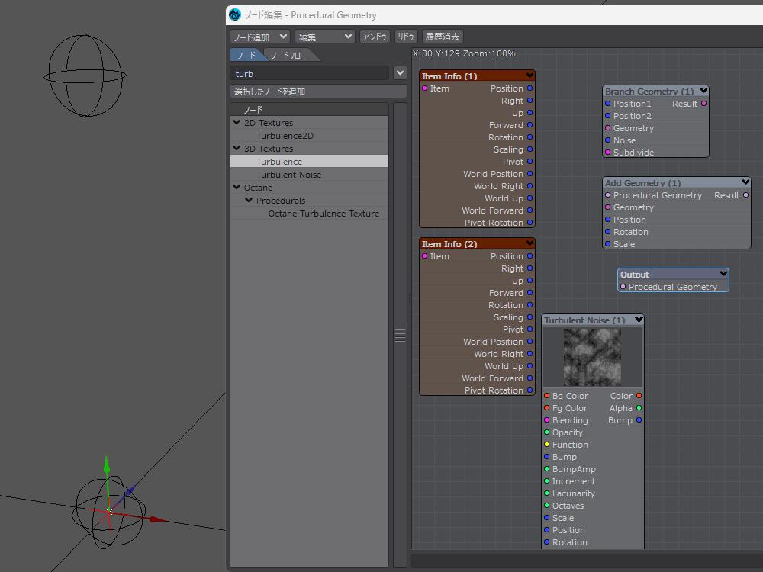Open the search history dropdown arrow

click(400, 73)
